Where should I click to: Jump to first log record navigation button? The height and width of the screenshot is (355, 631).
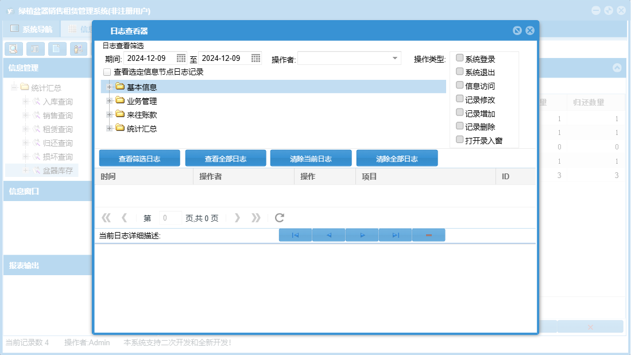pyautogui.click(x=295, y=235)
